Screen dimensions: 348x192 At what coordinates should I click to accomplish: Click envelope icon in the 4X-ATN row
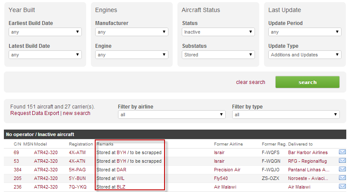coord(342,161)
